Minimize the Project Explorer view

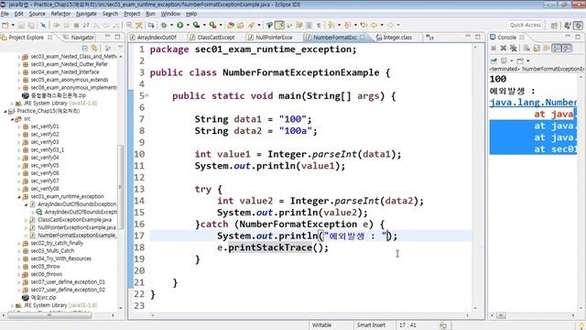click(108, 37)
